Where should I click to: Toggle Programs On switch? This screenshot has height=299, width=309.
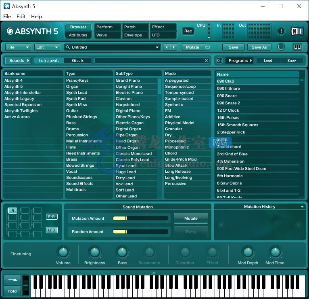pyautogui.click(x=219, y=60)
